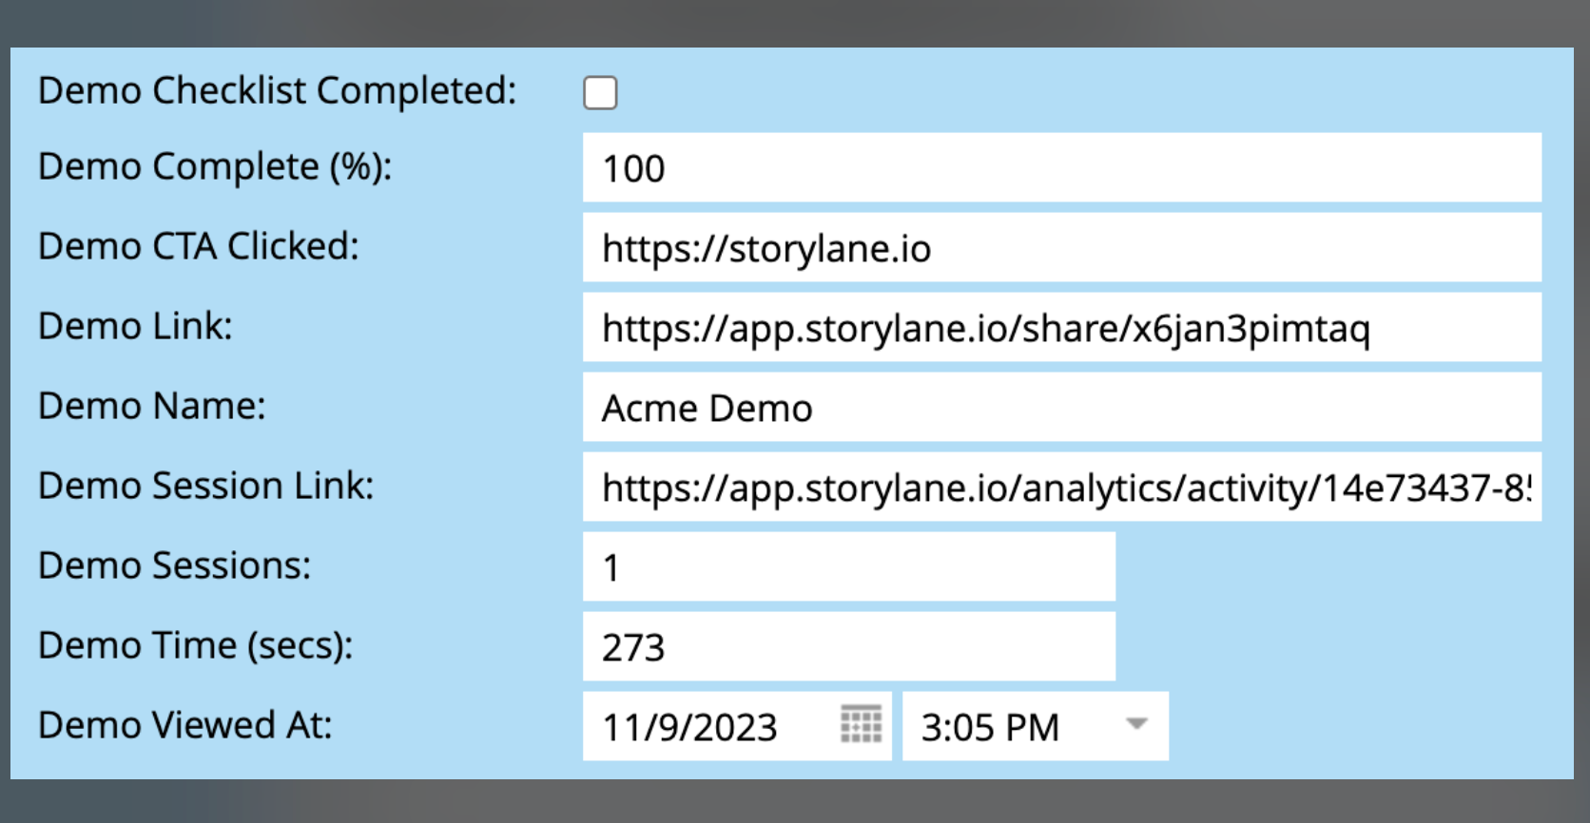Click the Demo Complete (%) label
Viewport: 1590px width, 823px height.
coord(215,167)
